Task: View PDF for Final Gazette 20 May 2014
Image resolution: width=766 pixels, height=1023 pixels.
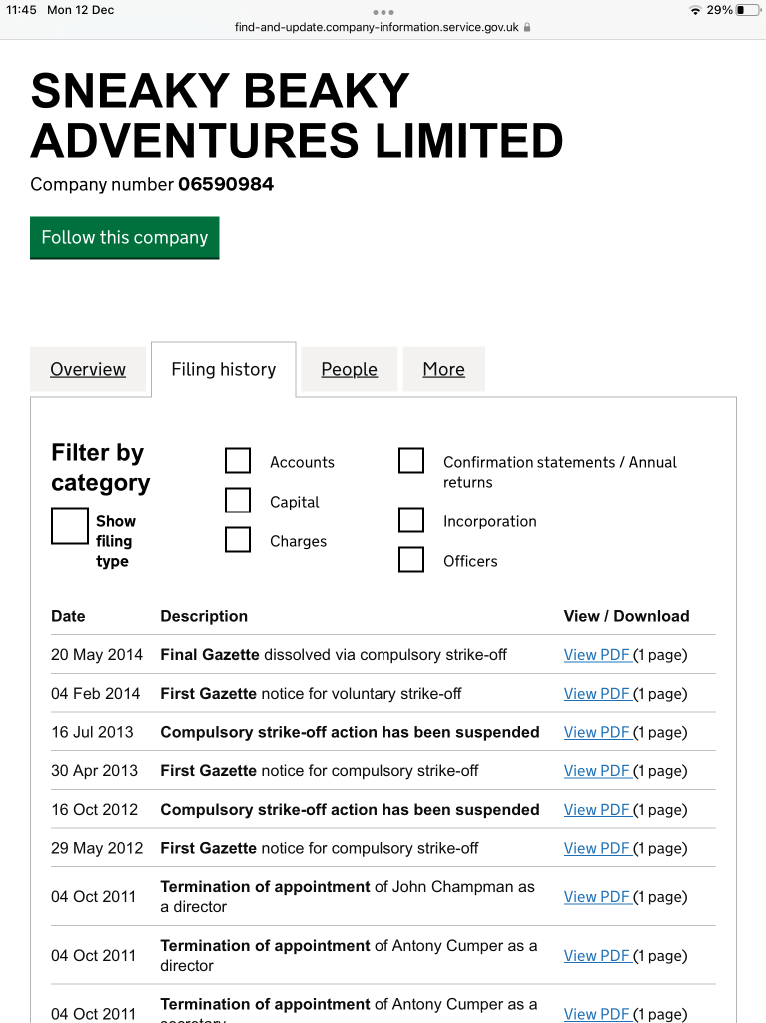Action: 596,655
